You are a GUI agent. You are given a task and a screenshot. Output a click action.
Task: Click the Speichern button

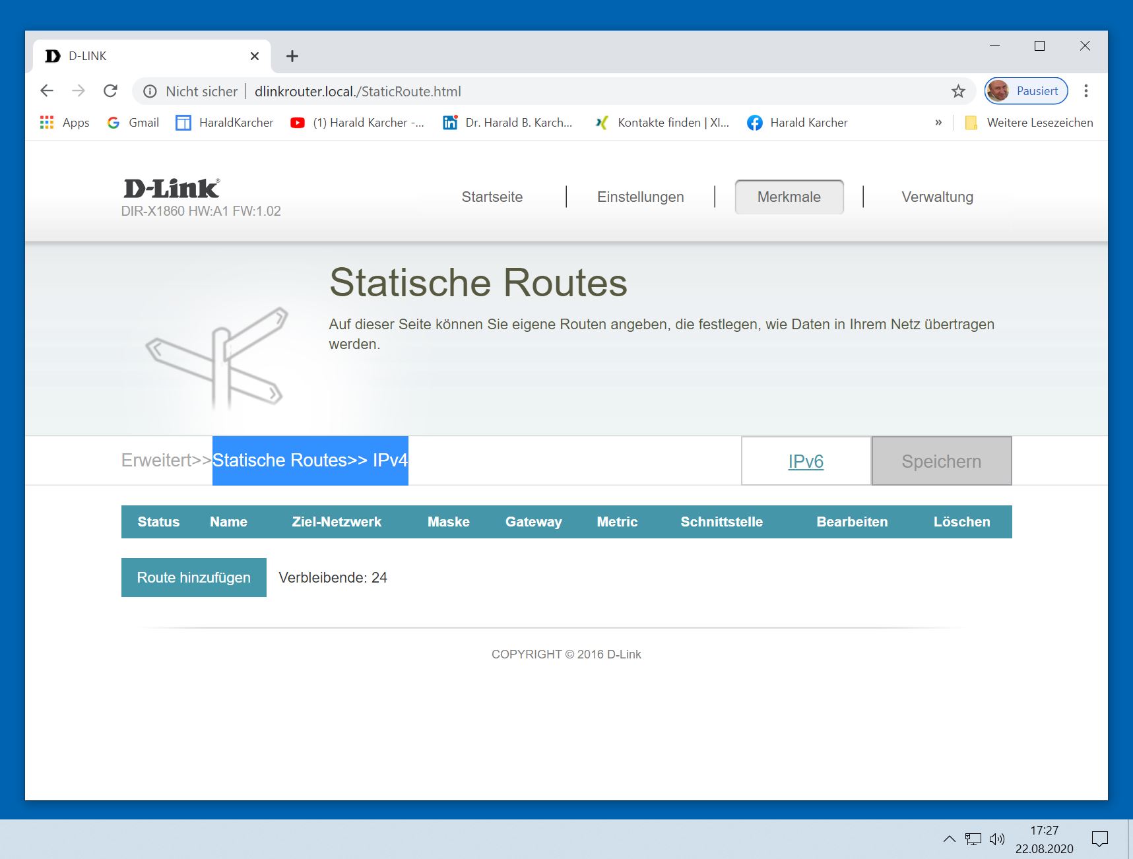(x=942, y=461)
